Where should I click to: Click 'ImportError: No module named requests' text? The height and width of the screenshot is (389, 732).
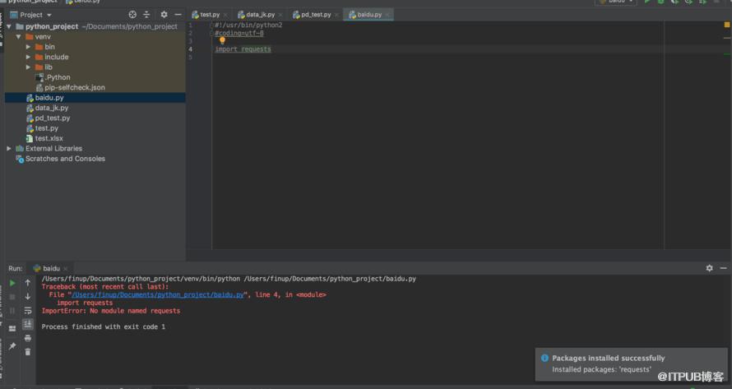tap(111, 311)
